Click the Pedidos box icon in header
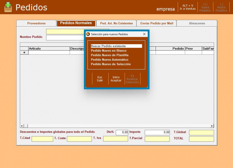This screenshot has height=168, width=233. point(8,7)
